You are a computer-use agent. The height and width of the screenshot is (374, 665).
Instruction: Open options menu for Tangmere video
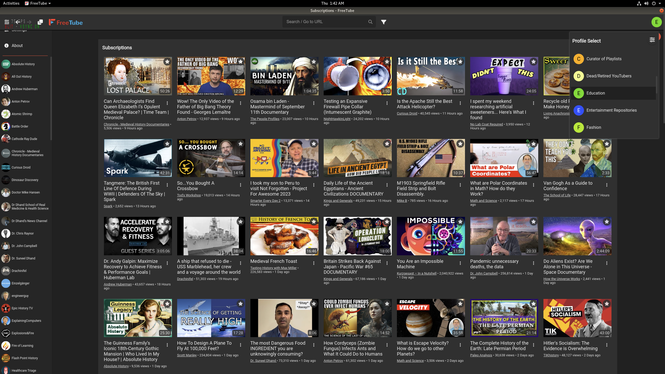167,185
